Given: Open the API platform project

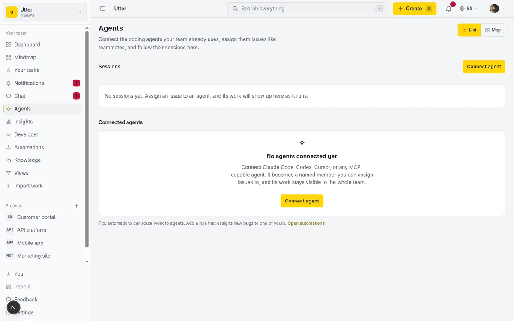Looking at the screenshot, I should (42, 230).
